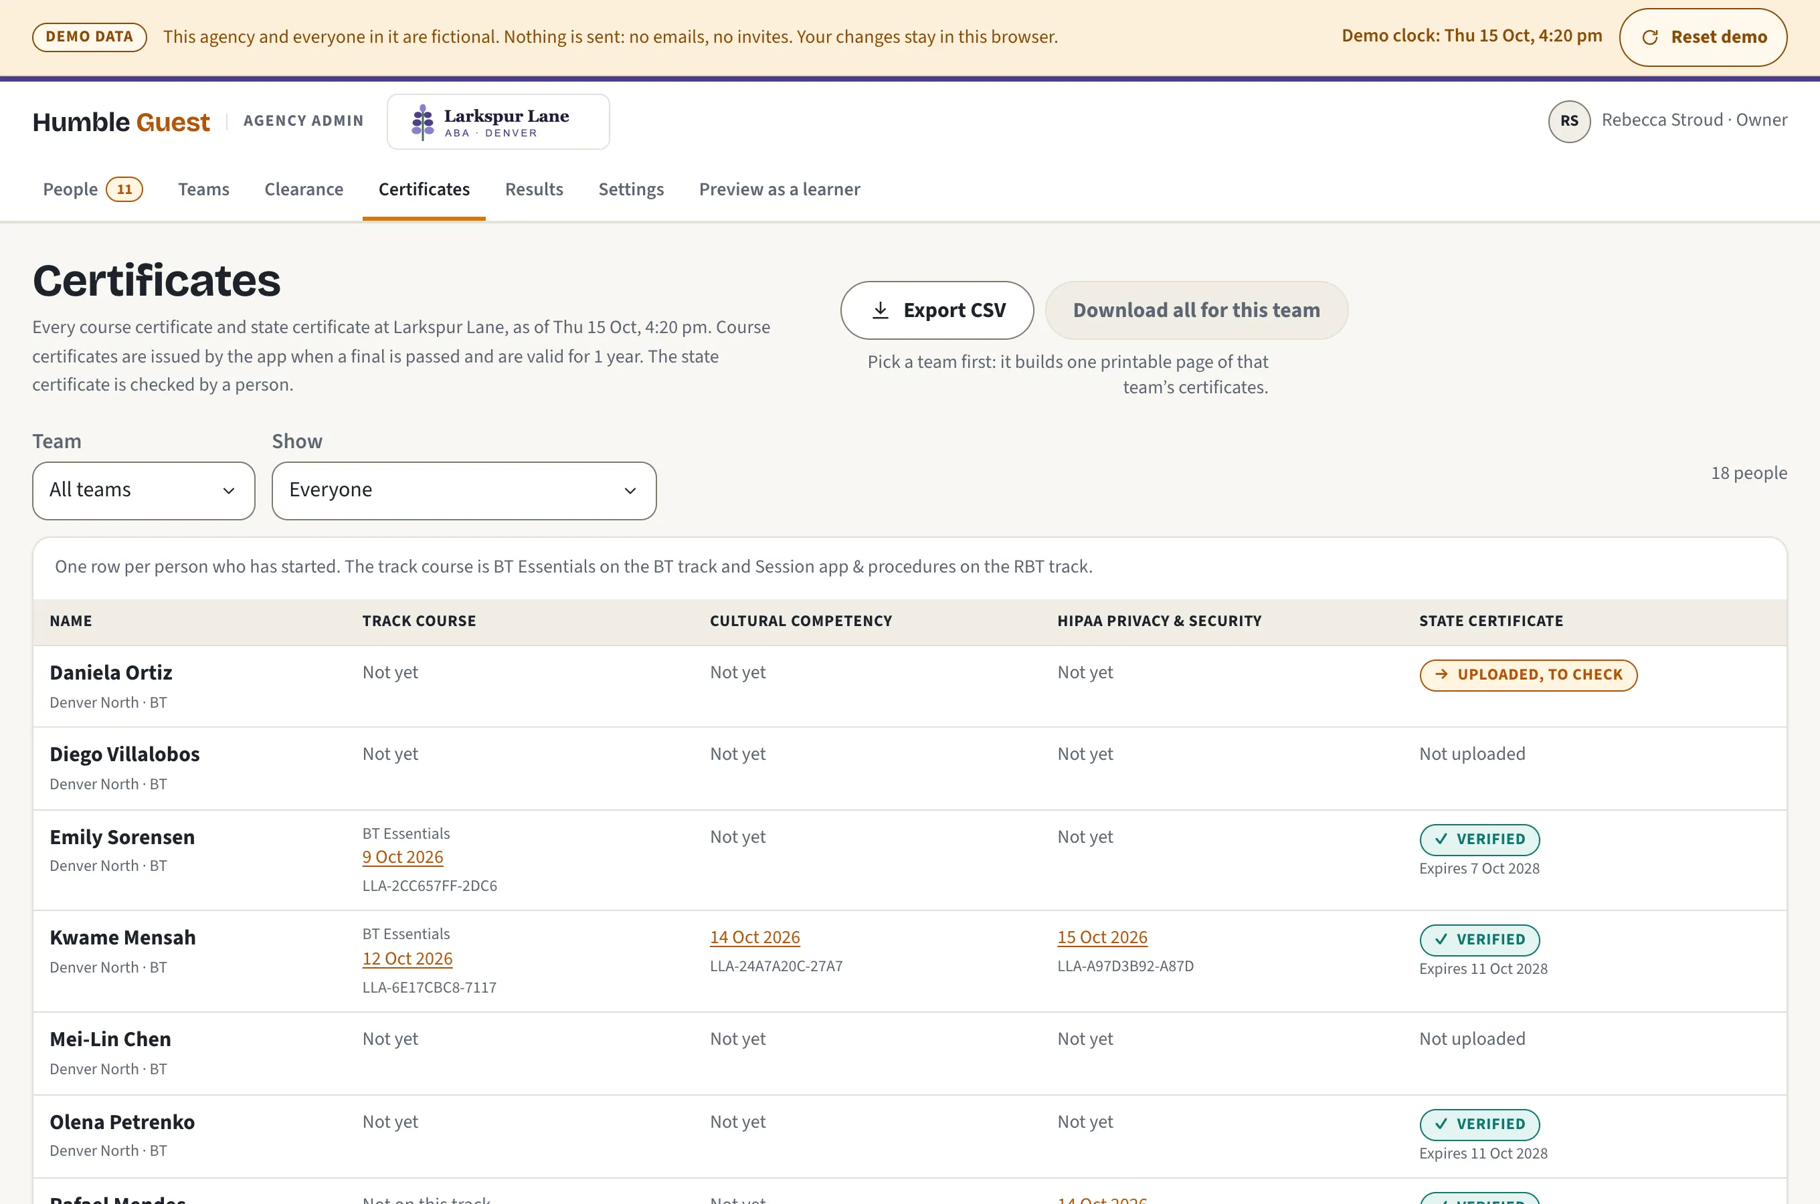Open the Settings tab

630,190
